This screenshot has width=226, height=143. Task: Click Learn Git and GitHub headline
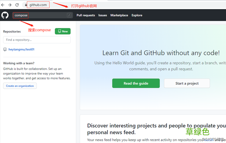coord(161,53)
